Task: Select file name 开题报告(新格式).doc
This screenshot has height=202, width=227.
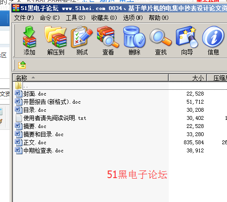Action: tap(52, 102)
